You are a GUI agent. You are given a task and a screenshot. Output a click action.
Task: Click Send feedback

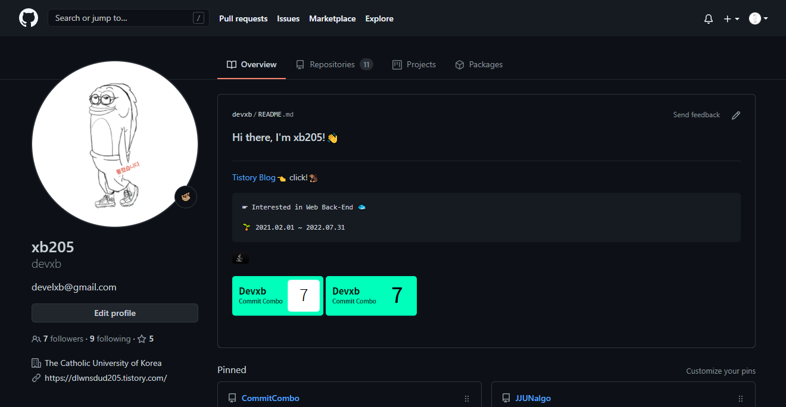point(696,115)
